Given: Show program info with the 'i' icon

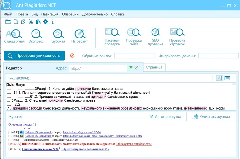Looking at the screenshot, I should pos(53,22).
